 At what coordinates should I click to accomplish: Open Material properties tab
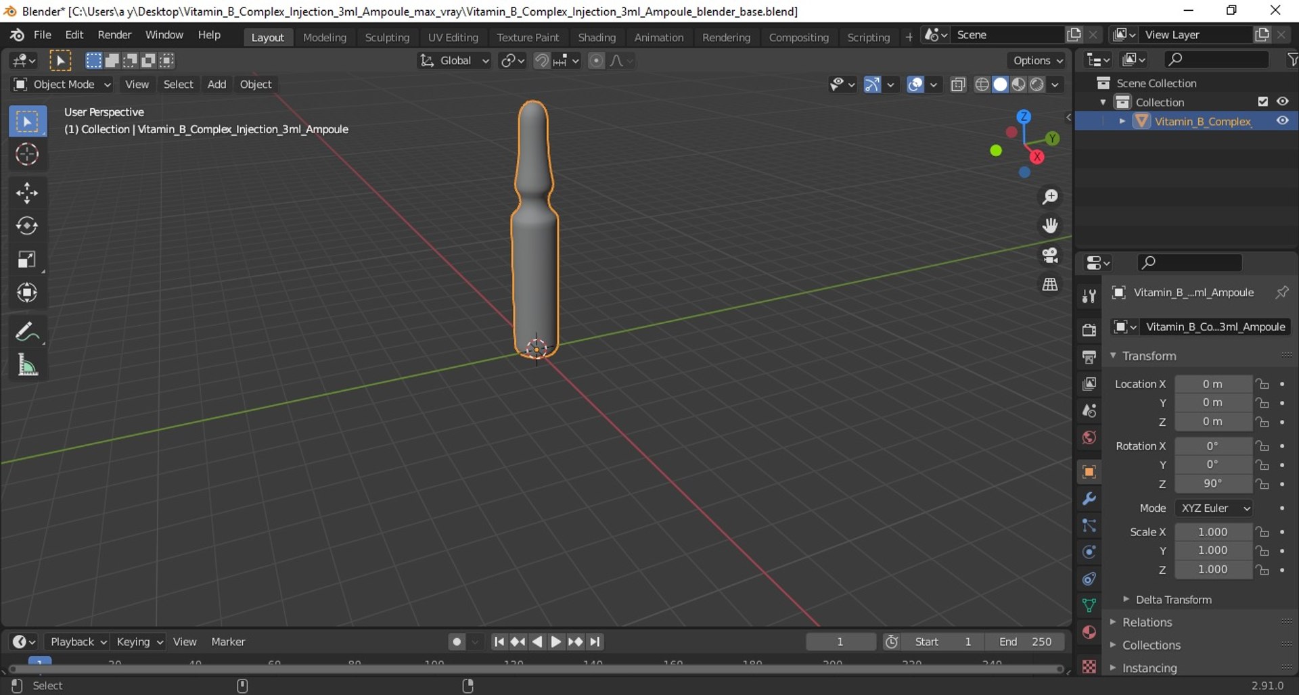click(x=1089, y=632)
